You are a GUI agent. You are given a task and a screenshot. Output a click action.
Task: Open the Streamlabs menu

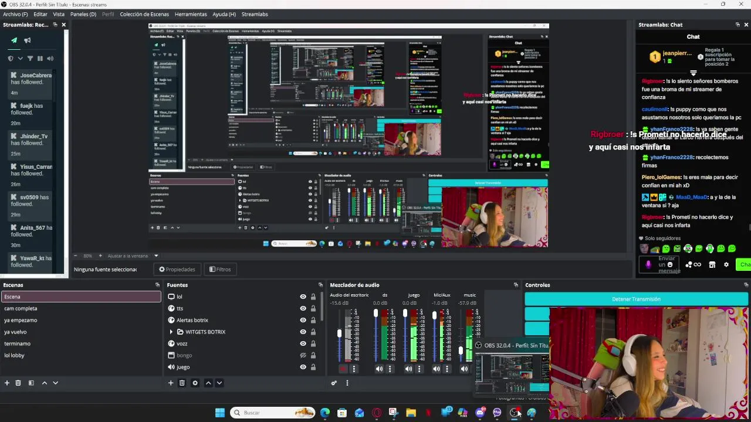(255, 14)
